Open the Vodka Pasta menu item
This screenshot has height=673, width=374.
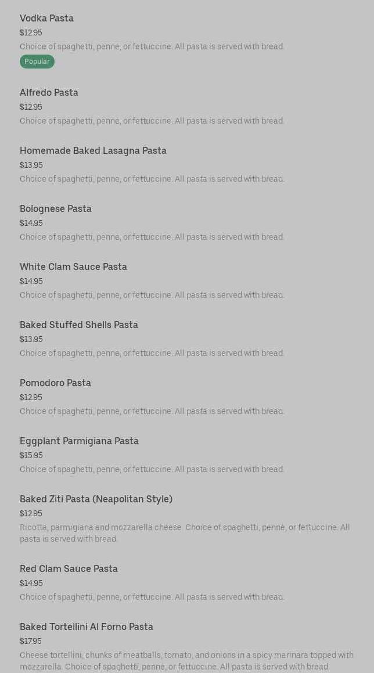46,19
